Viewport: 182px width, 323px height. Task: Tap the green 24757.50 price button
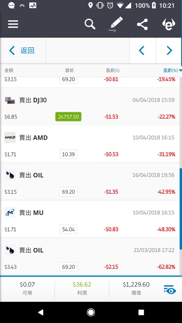point(68,117)
